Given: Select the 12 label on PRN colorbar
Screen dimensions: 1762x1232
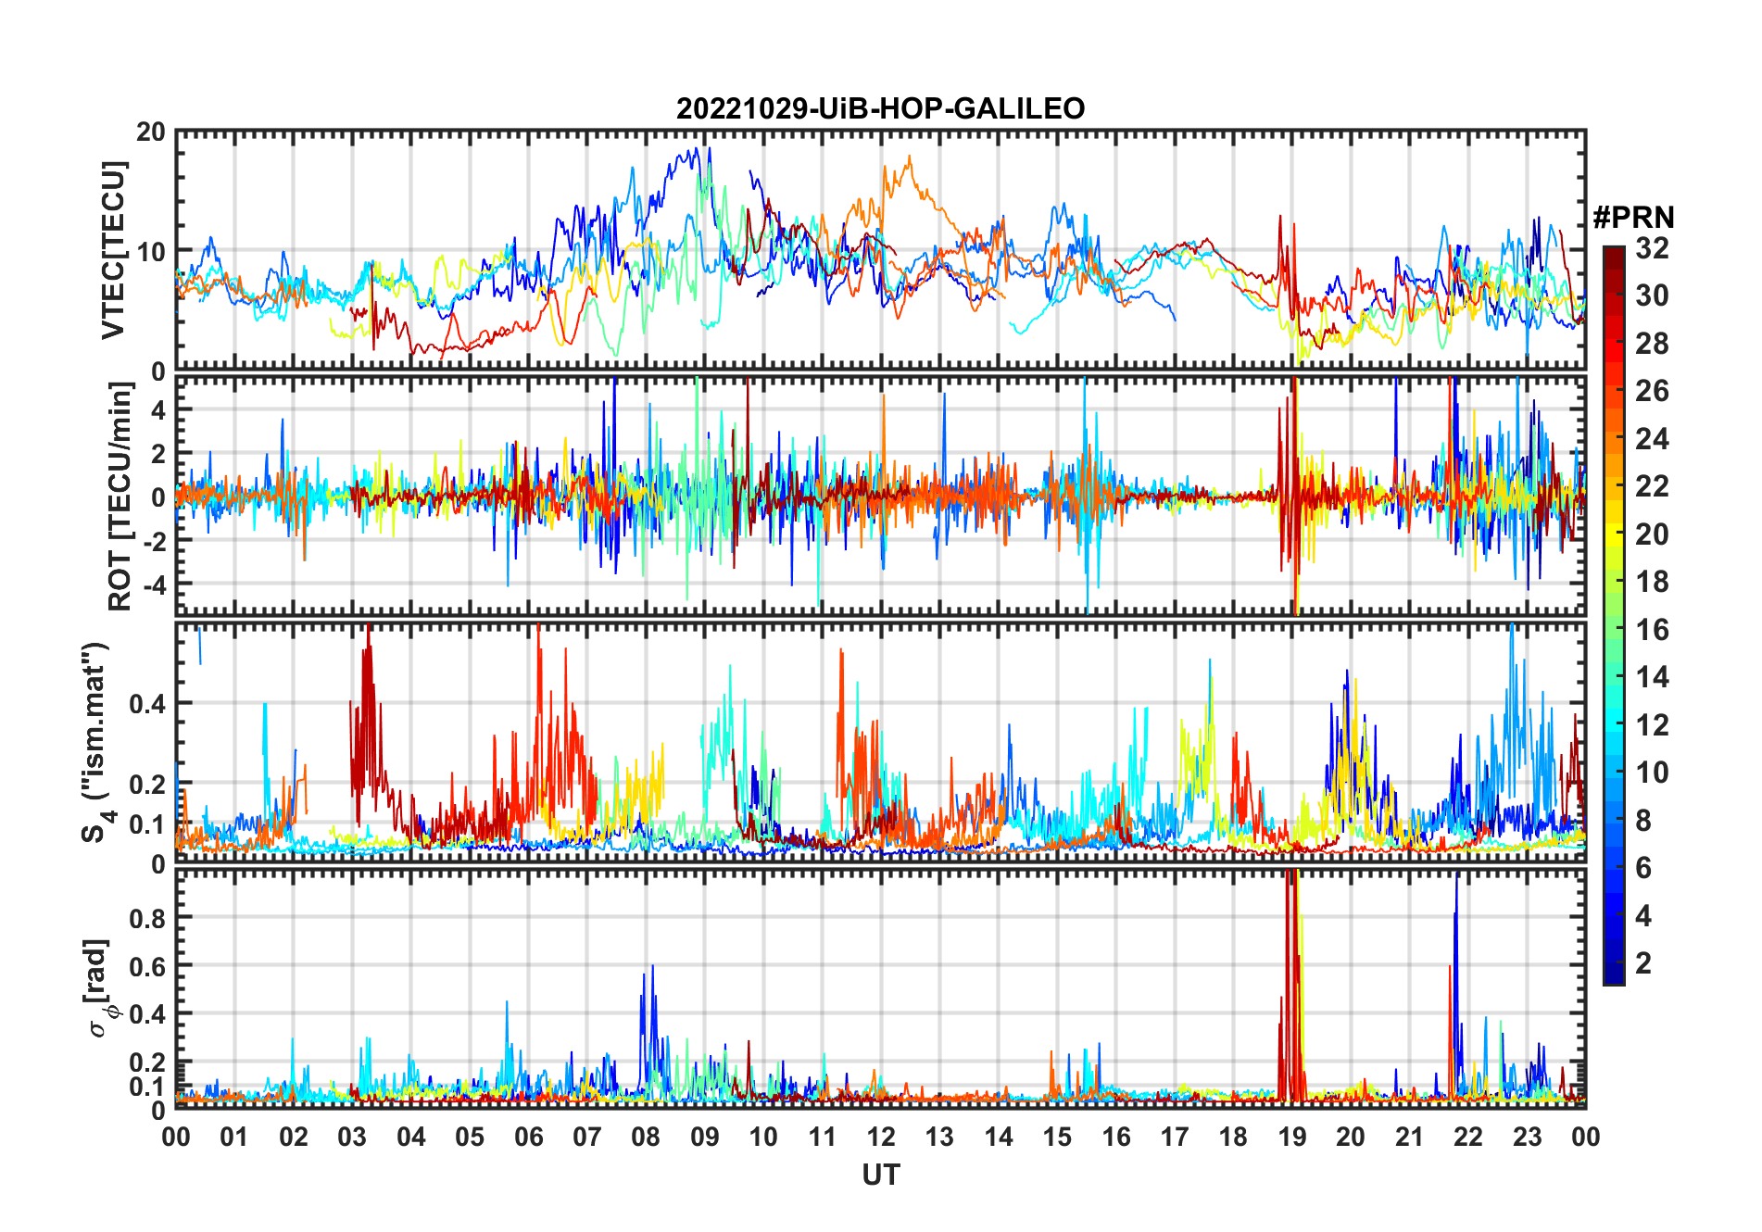Looking at the screenshot, I should click(x=1652, y=724).
